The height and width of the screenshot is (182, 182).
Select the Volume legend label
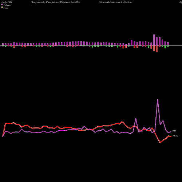[x=7, y=5]
